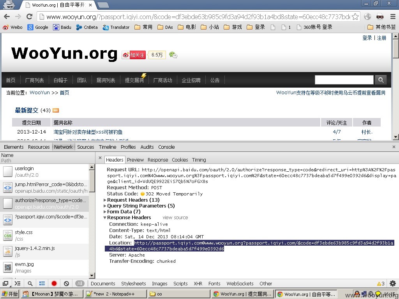This screenshot has width=399, height=299.
Task: Filter network requests by Stylesheets
Action: 134,283
